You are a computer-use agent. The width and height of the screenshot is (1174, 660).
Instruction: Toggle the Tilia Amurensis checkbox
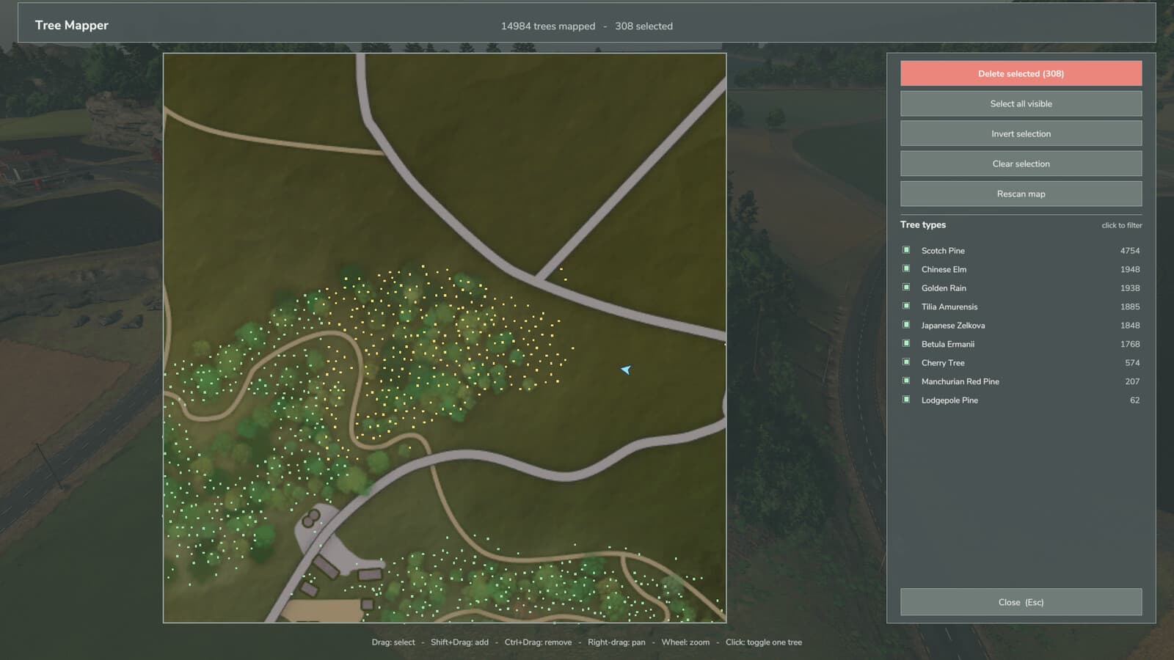906,307
